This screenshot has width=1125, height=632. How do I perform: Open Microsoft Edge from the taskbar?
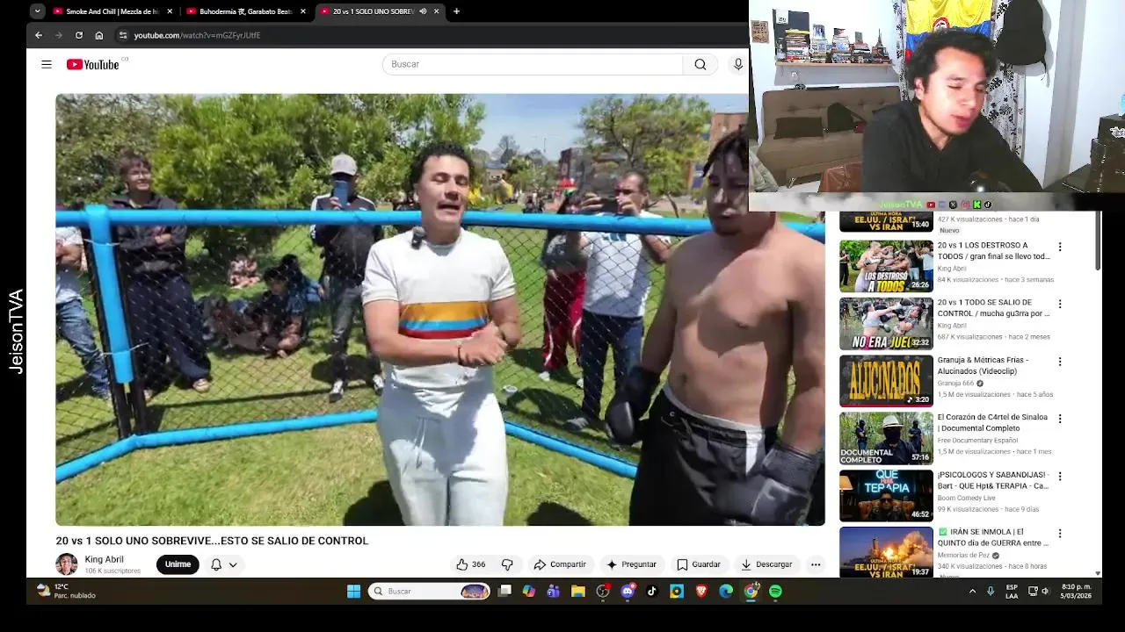click(726, 592)
